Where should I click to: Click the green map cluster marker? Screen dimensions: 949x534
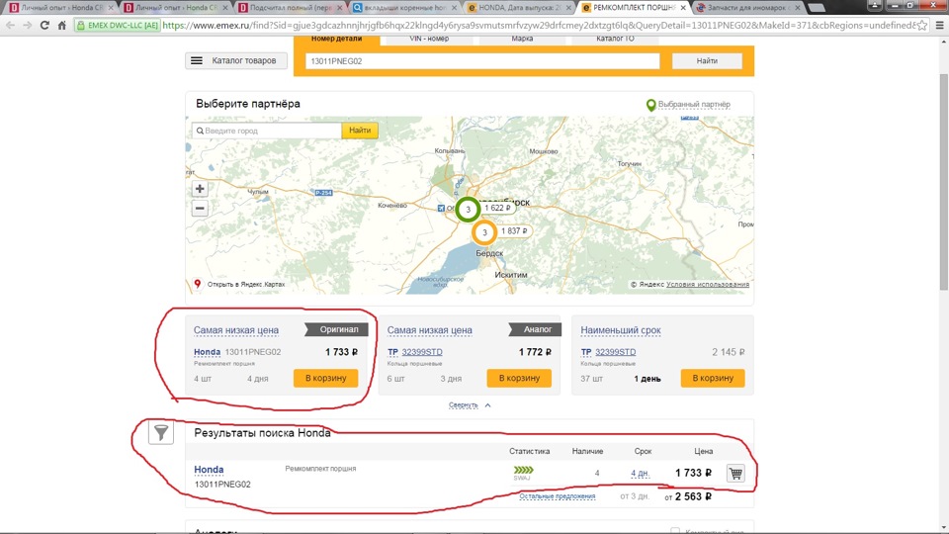468,209
